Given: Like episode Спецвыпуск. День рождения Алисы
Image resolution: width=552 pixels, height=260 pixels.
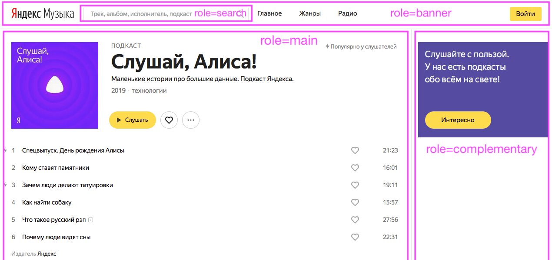Looking at the screenshot, I should coord(355,150).
